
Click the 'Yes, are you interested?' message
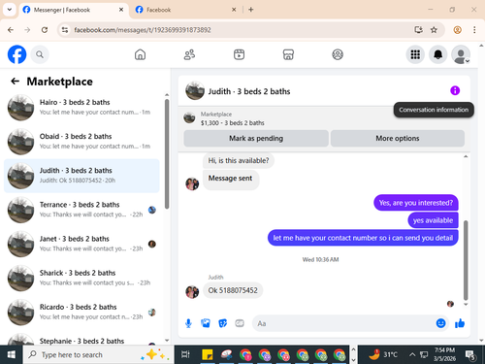416,203
